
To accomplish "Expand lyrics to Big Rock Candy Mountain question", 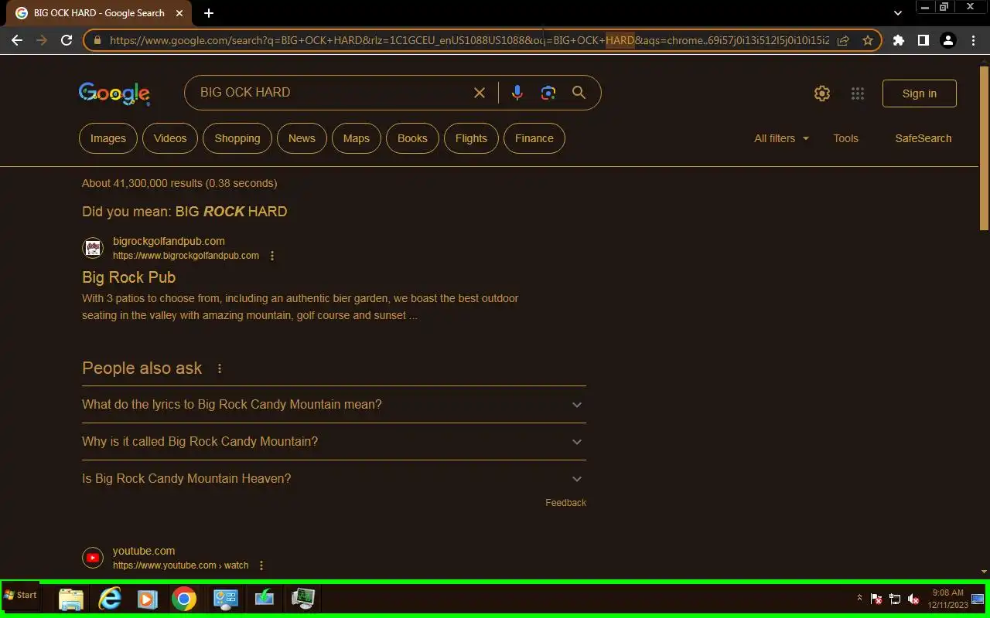I will tap(334, 405).
